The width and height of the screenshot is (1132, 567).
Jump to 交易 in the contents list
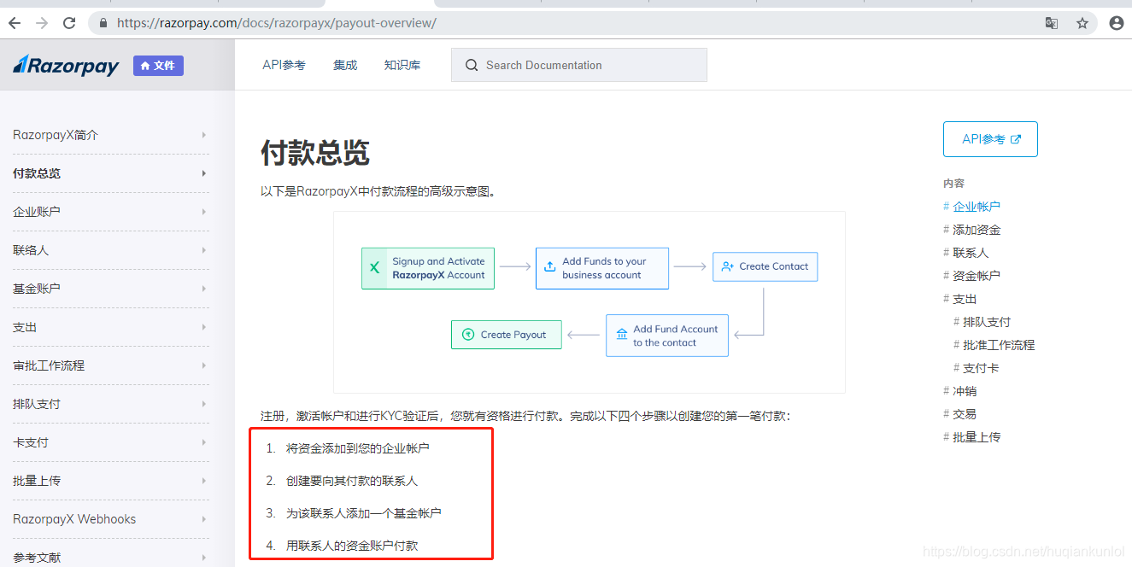(x=965, y=414)
